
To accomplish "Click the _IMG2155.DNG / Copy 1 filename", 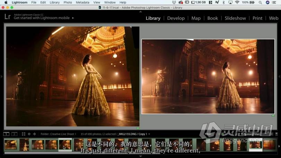I will [132, 134].
